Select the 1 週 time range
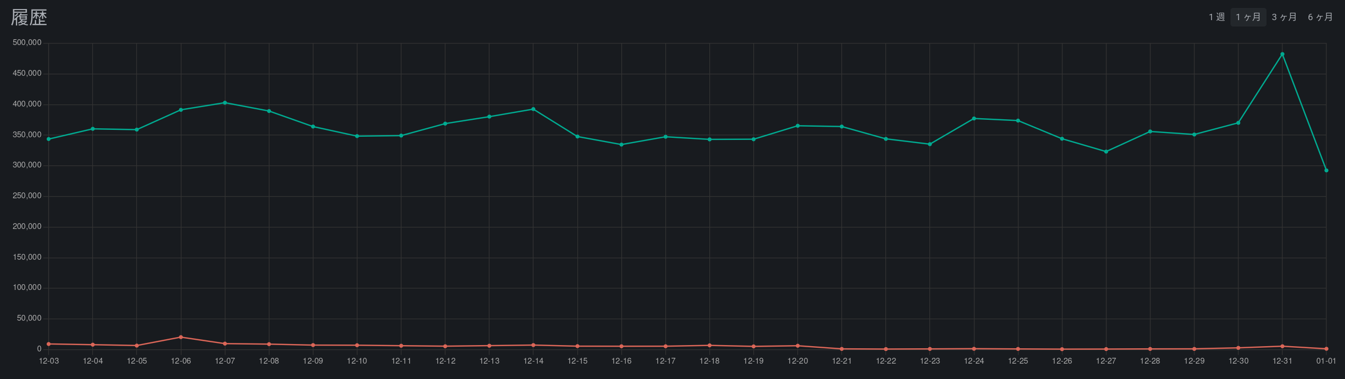 coord(1217,17)
